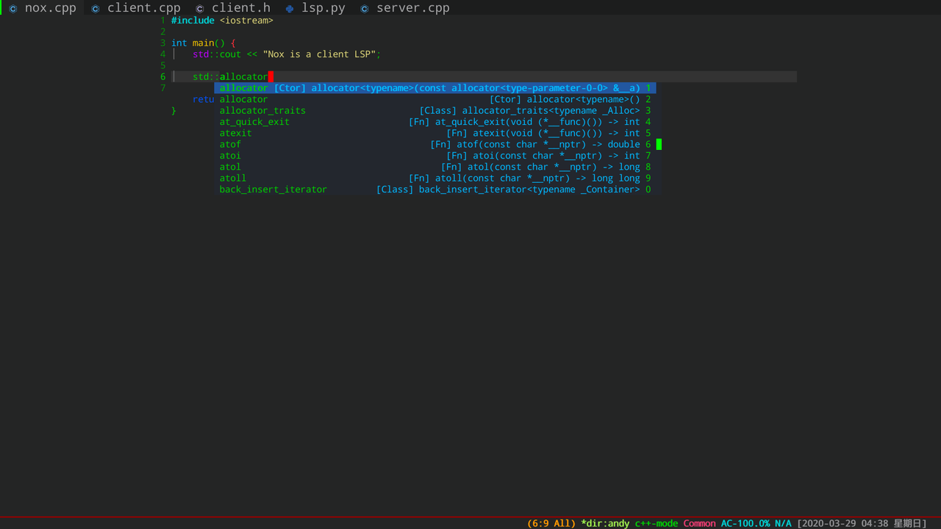Pick the at_quick_exit function completion
Viewport: 941px width, 529px height.
point(435,122)
